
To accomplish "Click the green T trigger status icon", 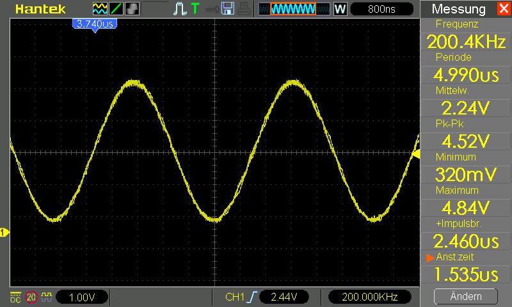I will pos(195,8).
